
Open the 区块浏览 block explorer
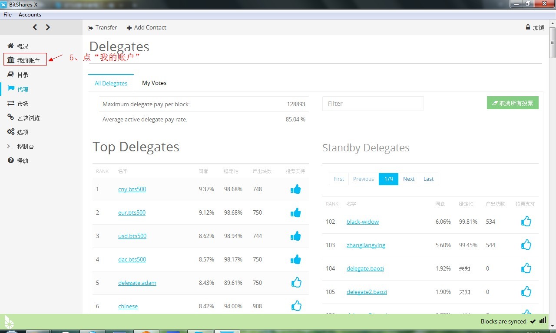pyautogui.click(x=23, y=118)
